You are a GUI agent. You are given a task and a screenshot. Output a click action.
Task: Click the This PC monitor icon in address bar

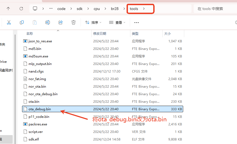[x=35, y=8]
